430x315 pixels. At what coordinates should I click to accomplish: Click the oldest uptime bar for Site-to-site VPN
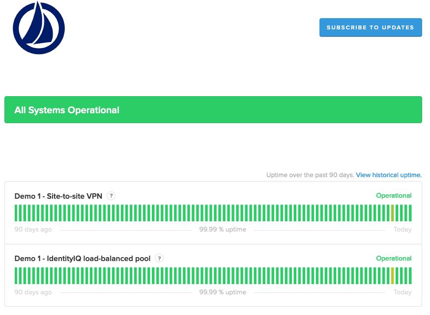pyautogui.click(x=16, y=213)
